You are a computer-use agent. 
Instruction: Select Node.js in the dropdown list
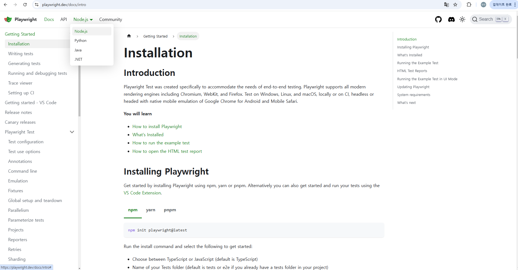click(92, 31)
